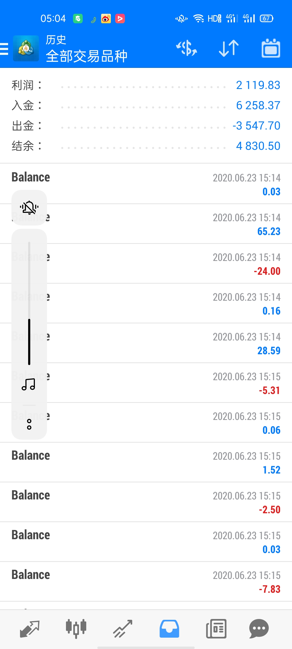
Task: Tap the MetaTrader 4 app logo
Action: [26, 48]
